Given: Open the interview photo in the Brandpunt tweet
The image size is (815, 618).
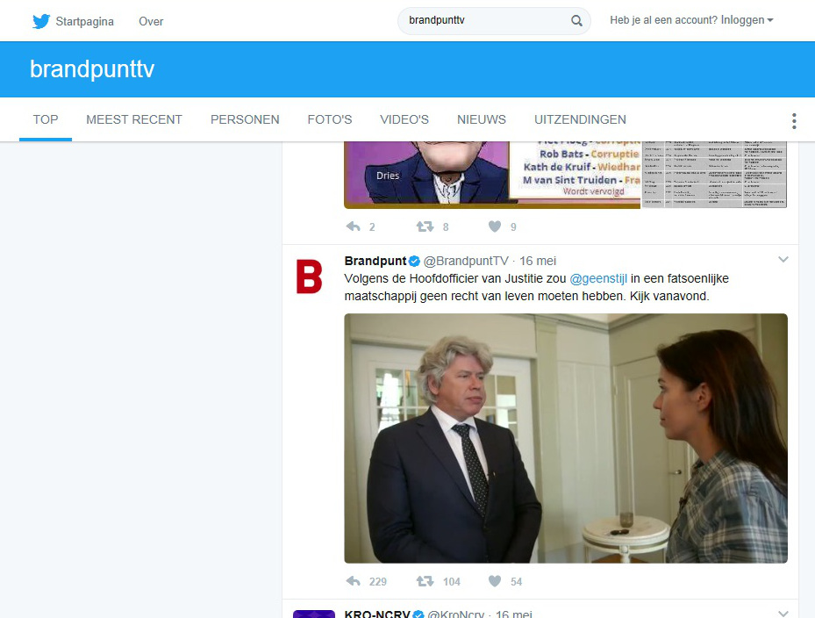Looking at the screenshot, I should 566,438.
